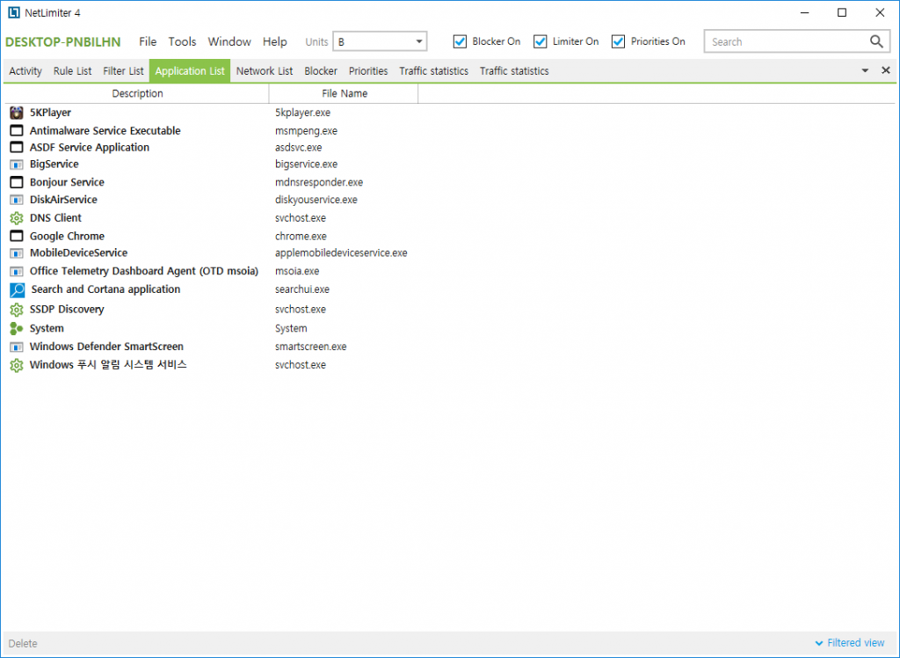
Task: Expand the Filtered view chevron
Action: [x=819, y=643]
